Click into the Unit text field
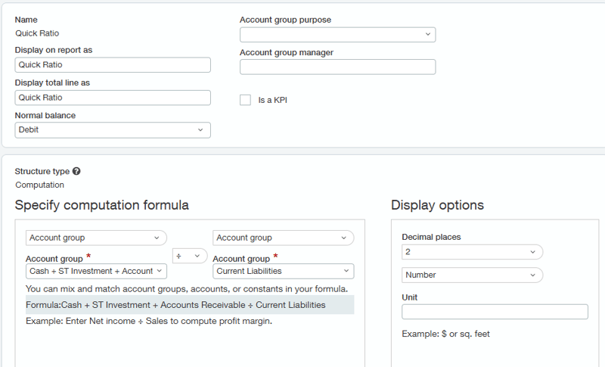This screenshot has height=367, width=605. pos(495,312)
